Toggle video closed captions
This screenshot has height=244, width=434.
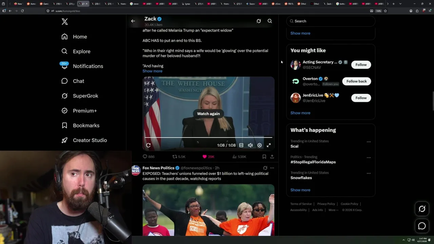click(x=241, y=145)
